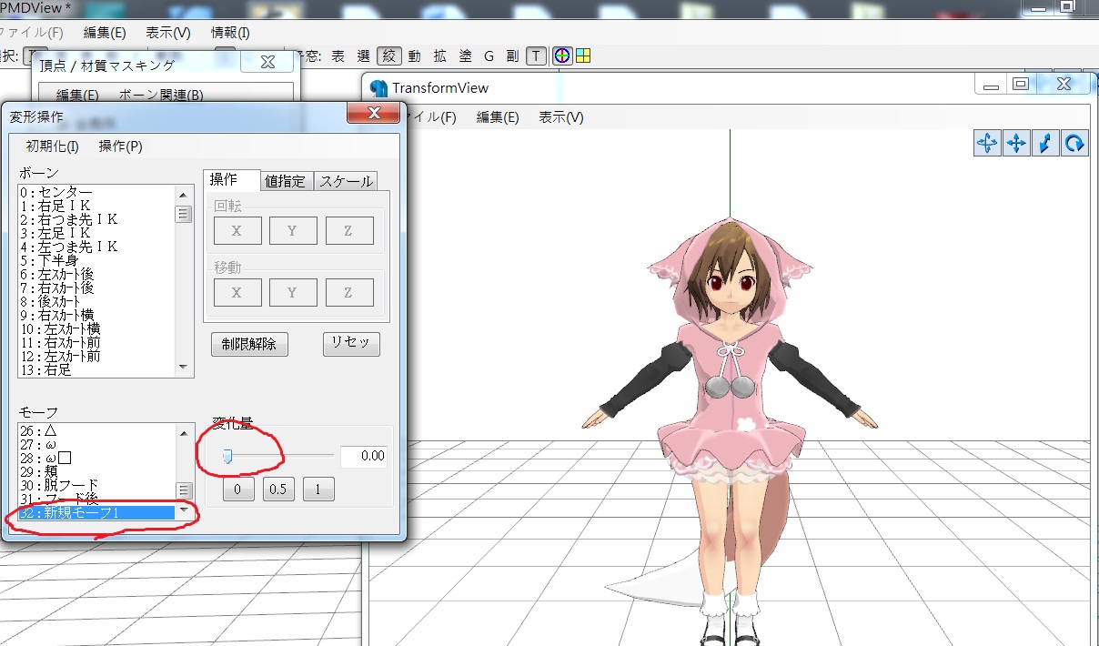
Task: Click the rotation Y button
Action: coord(293,231)
